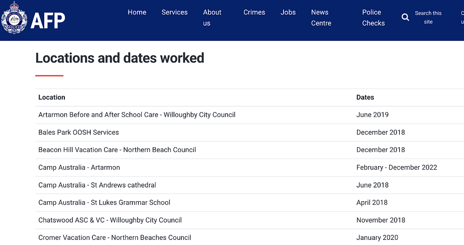Select 'Cromer Vacation Care' location cell

(115, 238)
